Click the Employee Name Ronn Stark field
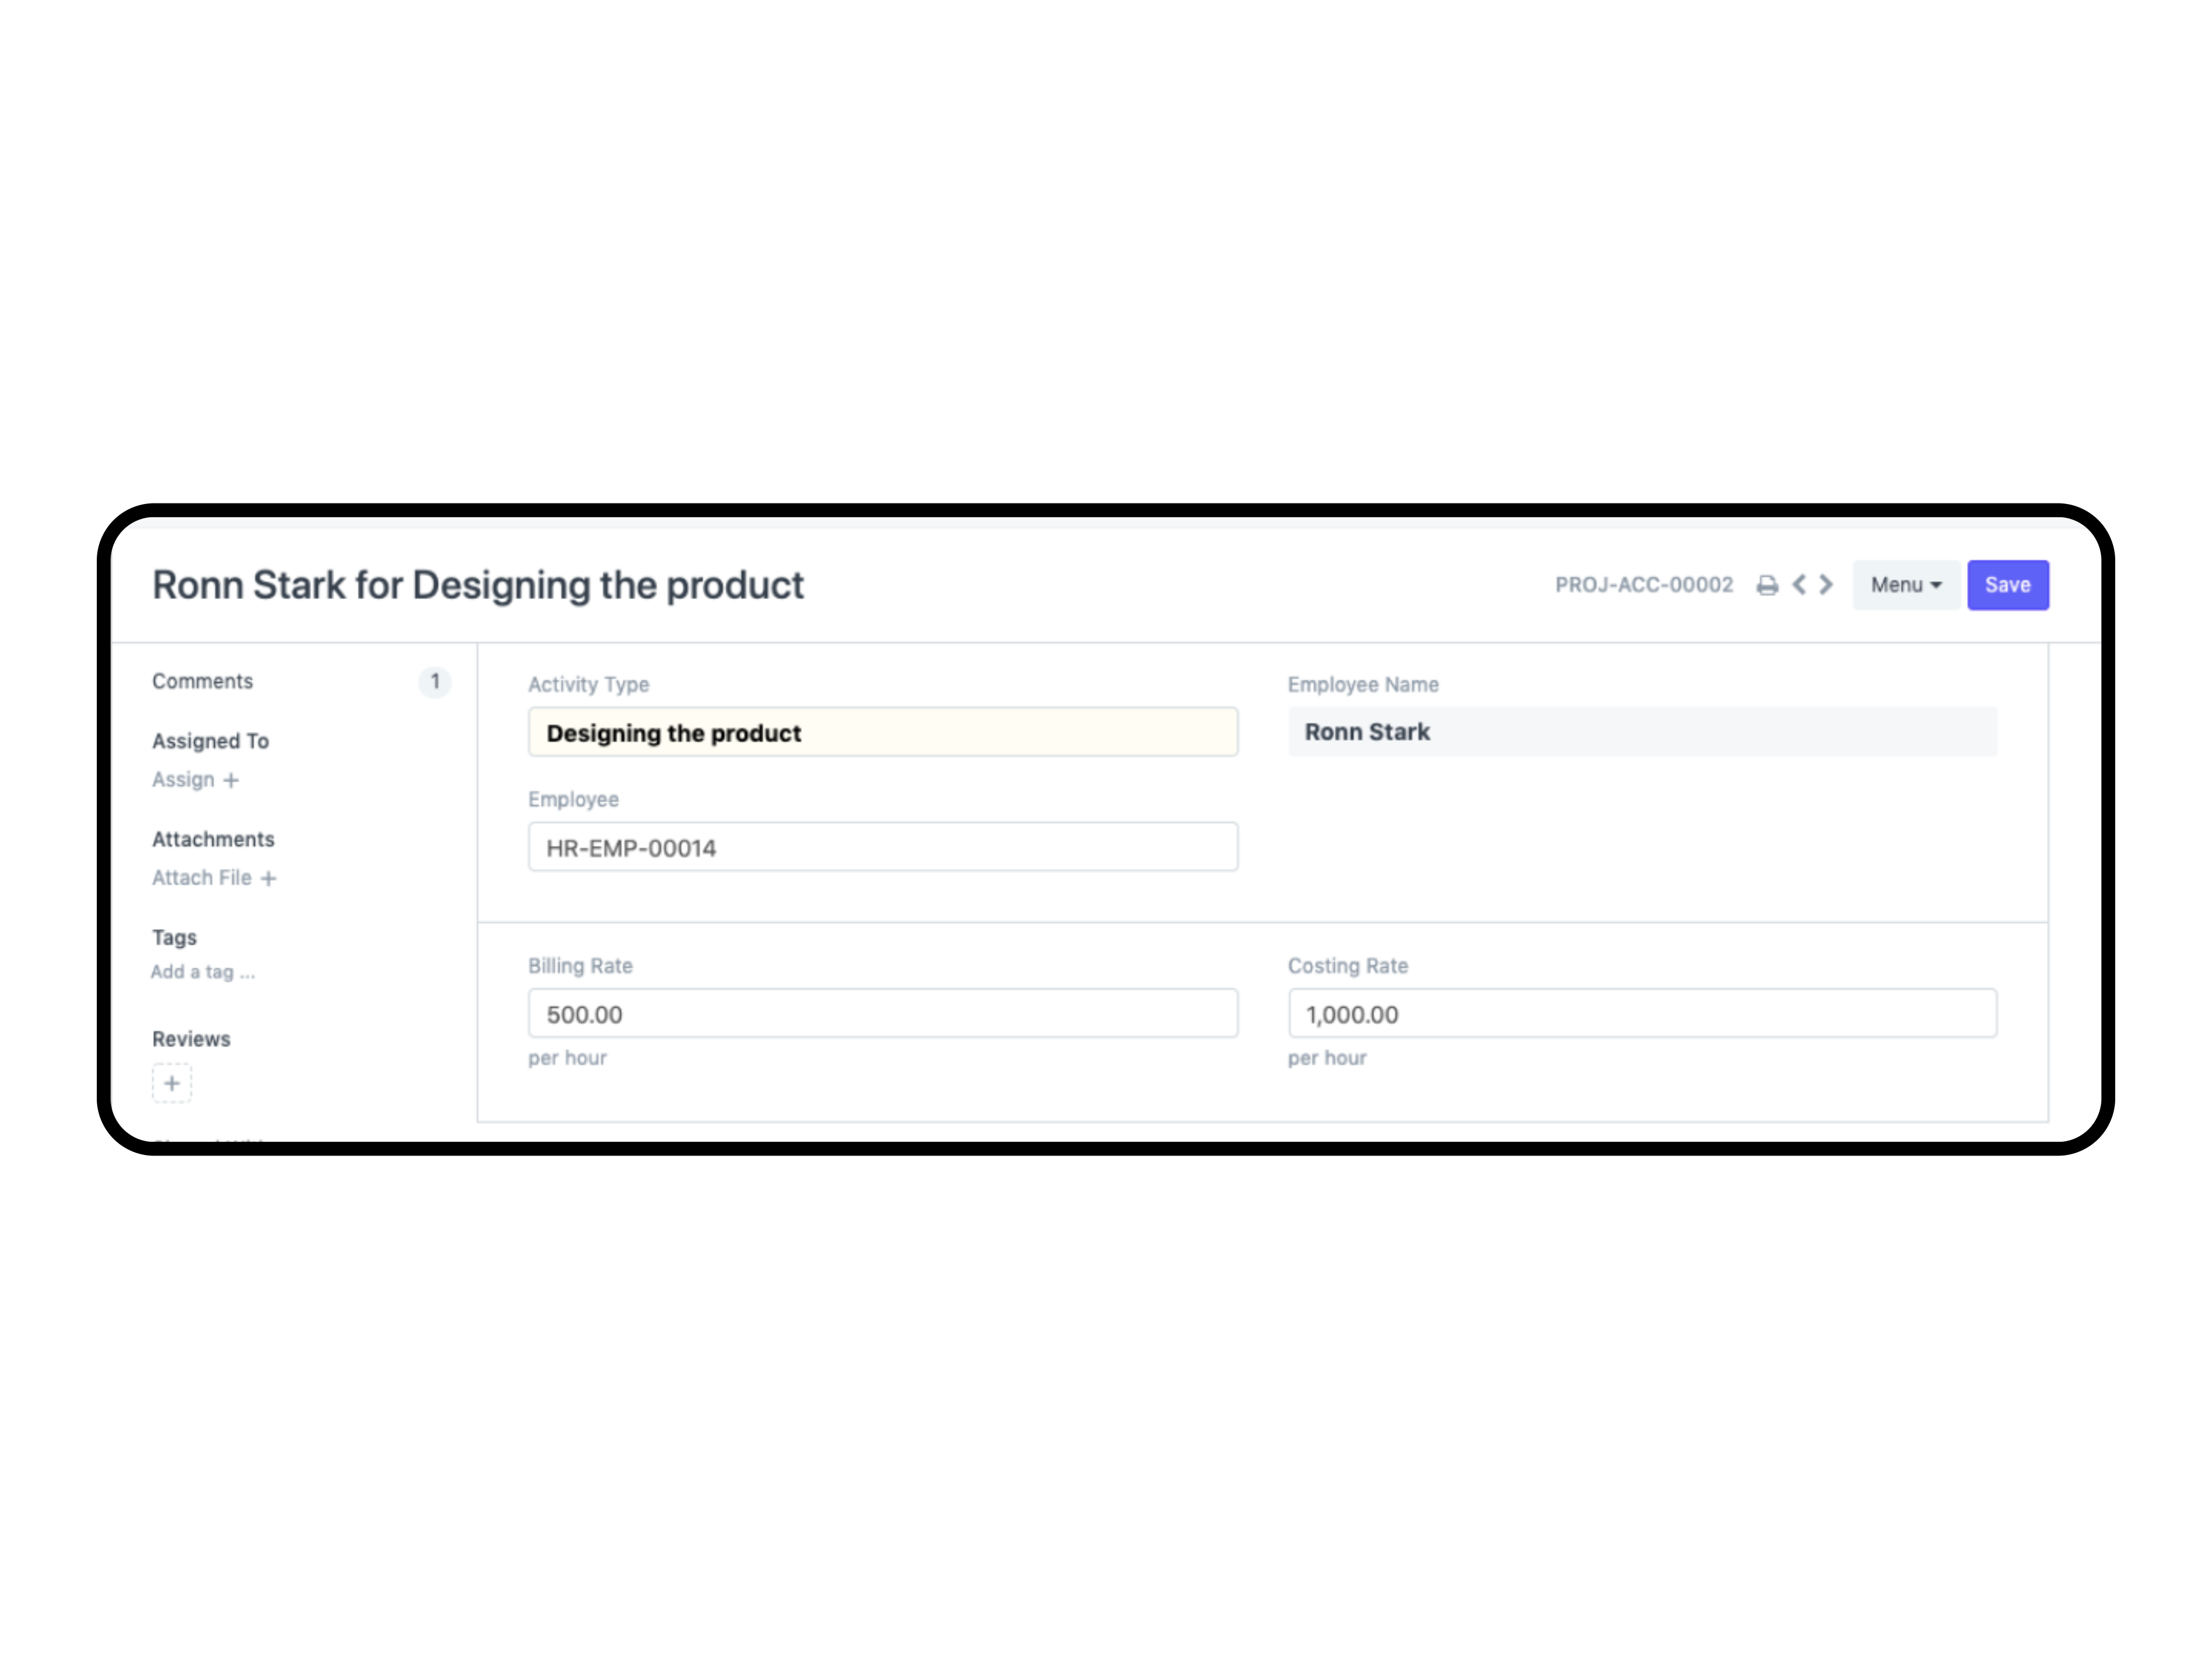The width and height of the screenshot is (2212, 1659). [1642, 732]
